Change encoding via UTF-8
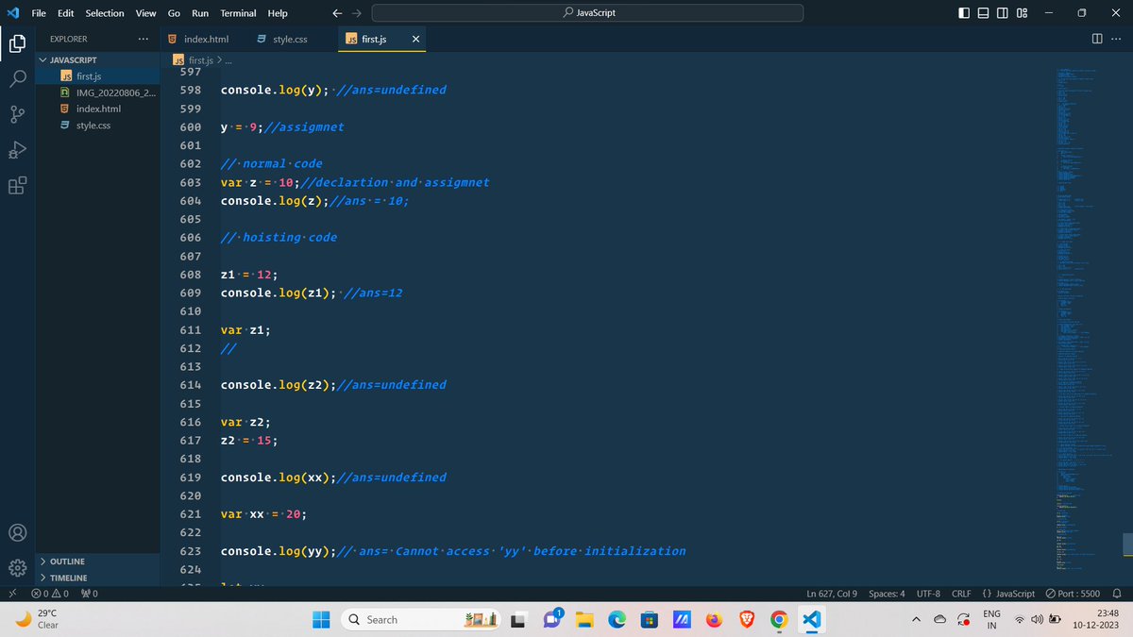 coord(928,594)
